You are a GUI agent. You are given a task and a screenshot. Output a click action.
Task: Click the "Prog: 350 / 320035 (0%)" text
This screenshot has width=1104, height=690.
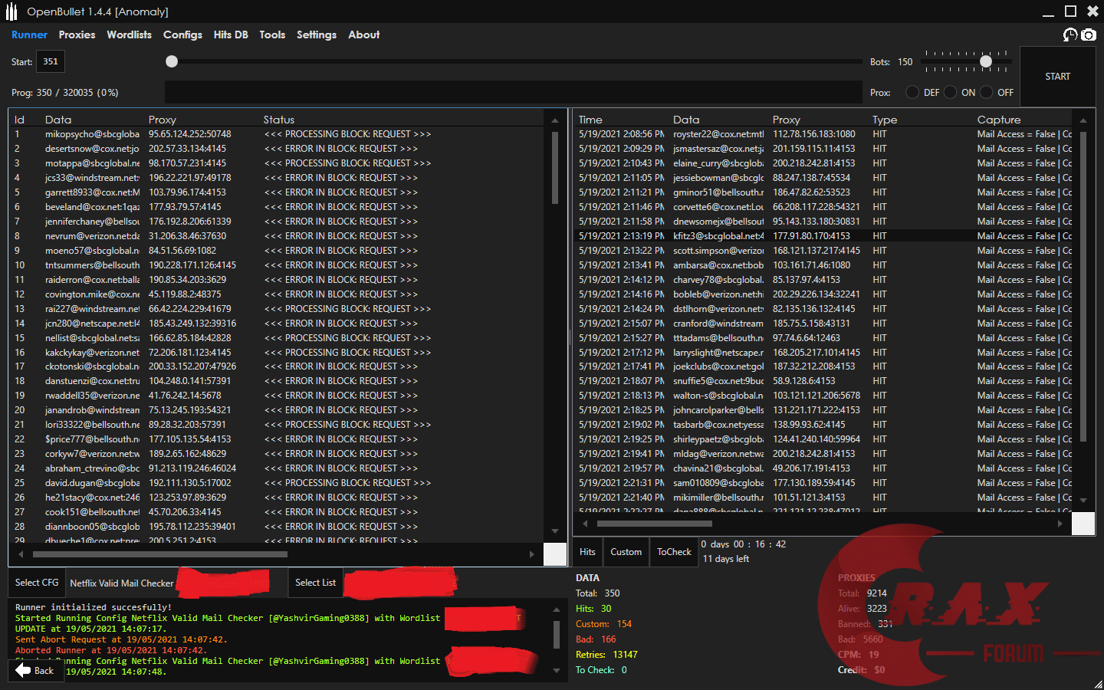tap(65, 93)
